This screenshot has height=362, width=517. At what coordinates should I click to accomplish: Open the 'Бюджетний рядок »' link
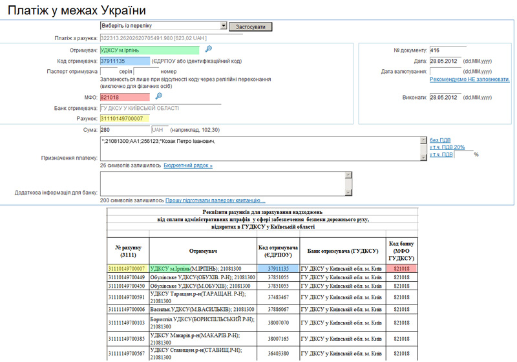pos(188,165)
